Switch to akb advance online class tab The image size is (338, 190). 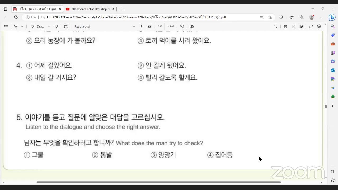click(90, 9)
